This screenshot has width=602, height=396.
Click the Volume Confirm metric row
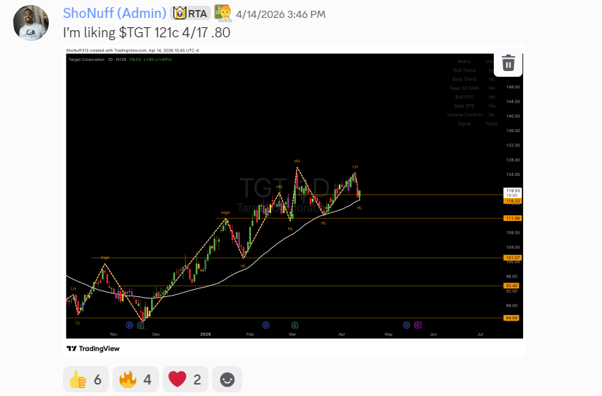tap(472, 115)
